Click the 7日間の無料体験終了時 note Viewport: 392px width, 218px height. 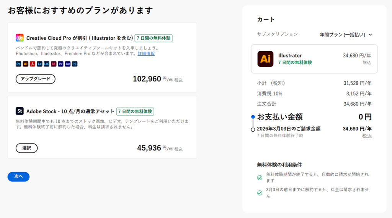coord(280,136)
